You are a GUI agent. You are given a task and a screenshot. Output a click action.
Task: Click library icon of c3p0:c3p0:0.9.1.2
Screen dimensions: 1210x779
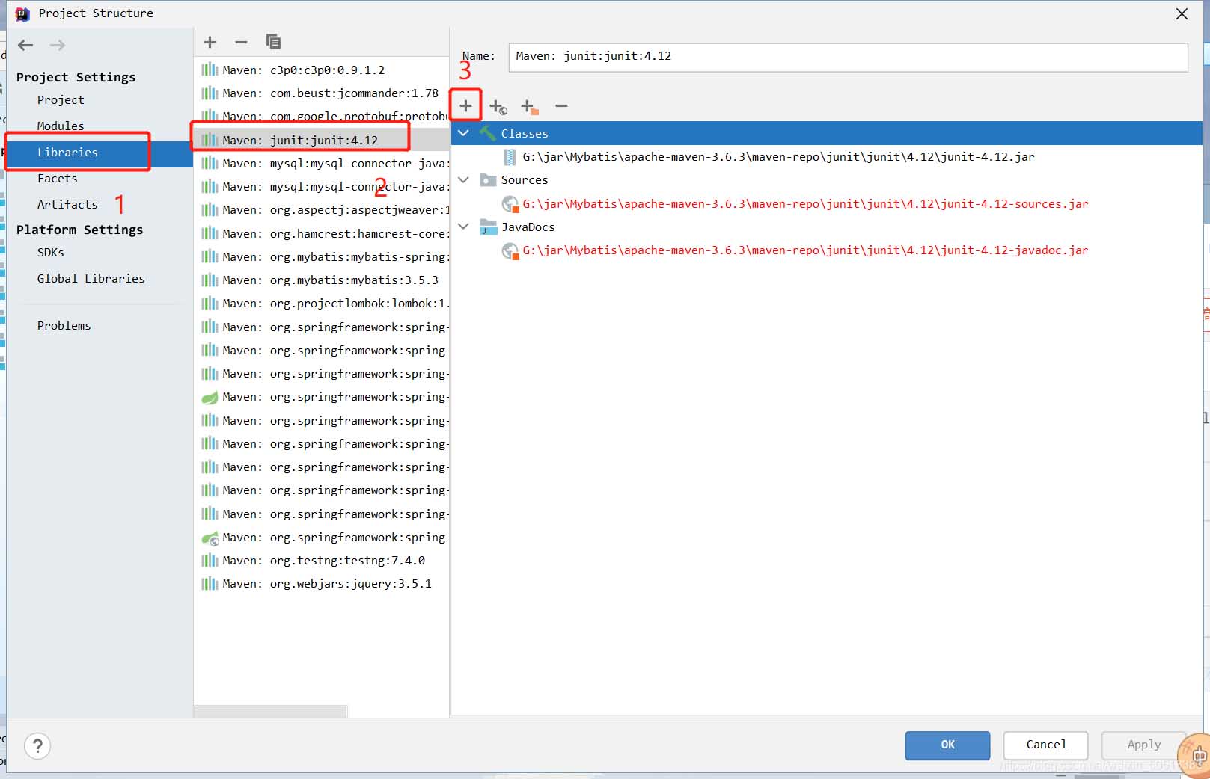coord(210,70)
